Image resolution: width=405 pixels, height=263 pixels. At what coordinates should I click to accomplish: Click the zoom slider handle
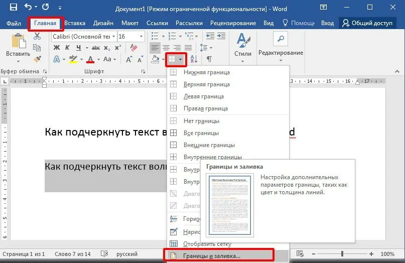342,254
